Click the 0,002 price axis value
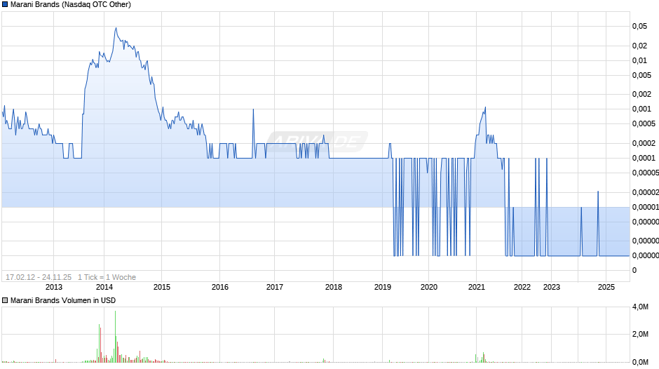The width and height of the screenshot is (659, 369). 641,94
